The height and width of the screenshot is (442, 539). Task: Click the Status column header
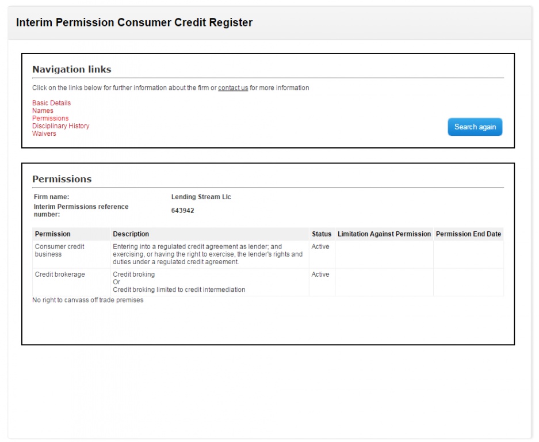coord(322,234)
